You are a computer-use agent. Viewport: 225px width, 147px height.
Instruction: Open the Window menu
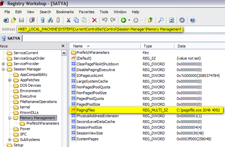click(x=120, y=12)
